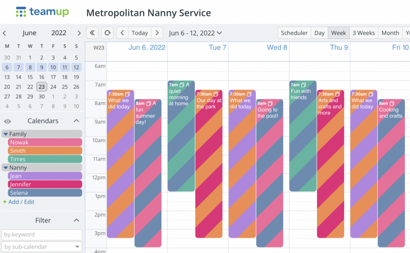
Task: Open 'Going to the pool!' event
Action: point(269,173)
